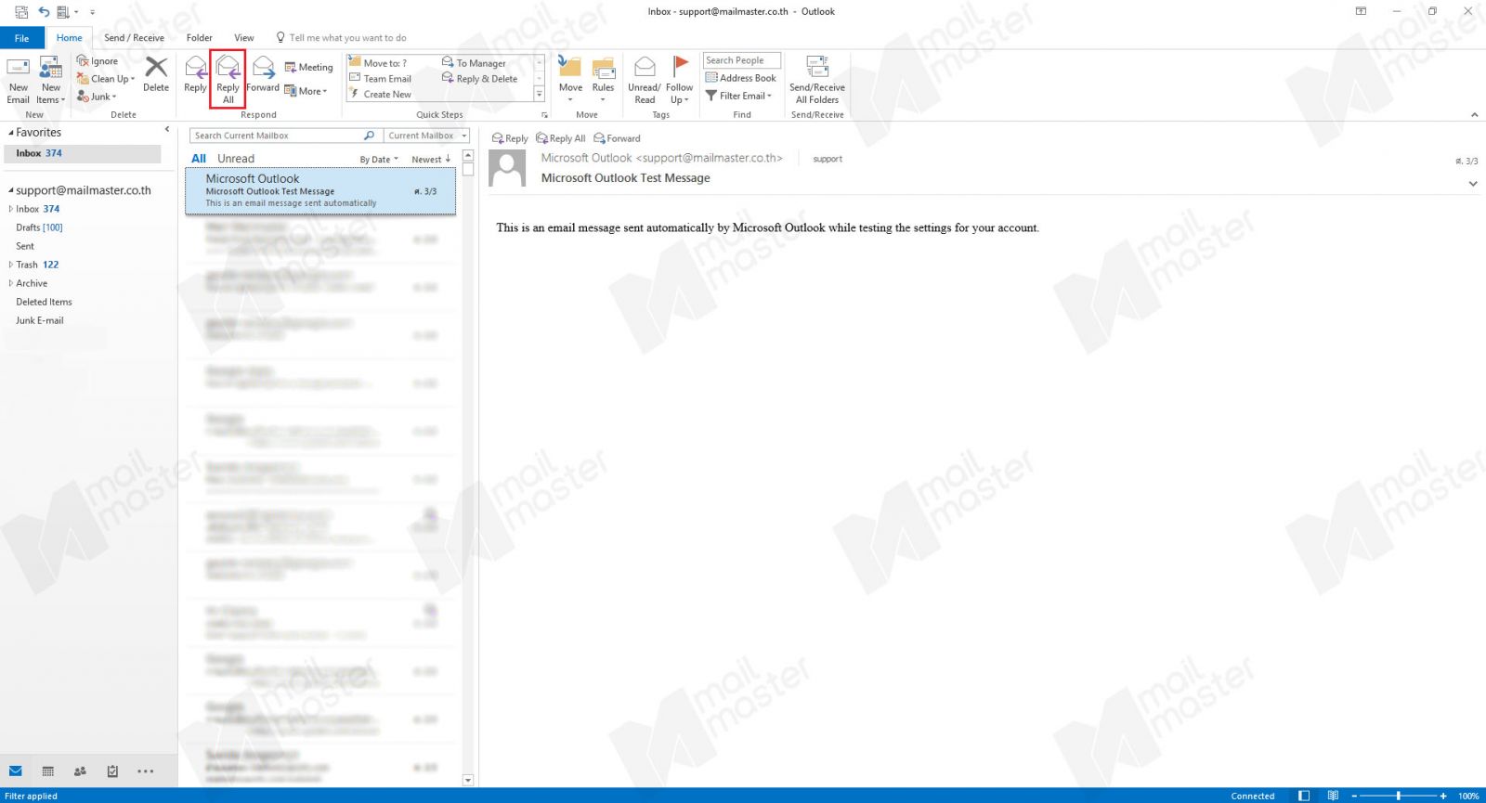
Task: Switch to the View tab
Action: tap(244, 38)
